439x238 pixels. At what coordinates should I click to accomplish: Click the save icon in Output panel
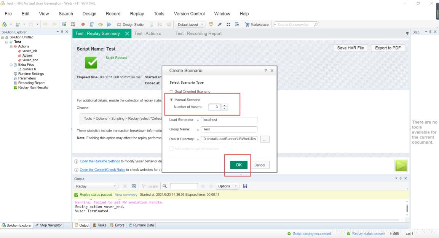245,186
